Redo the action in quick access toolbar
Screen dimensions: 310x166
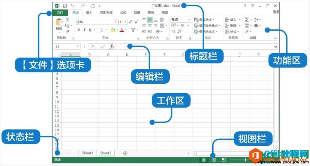83,6
